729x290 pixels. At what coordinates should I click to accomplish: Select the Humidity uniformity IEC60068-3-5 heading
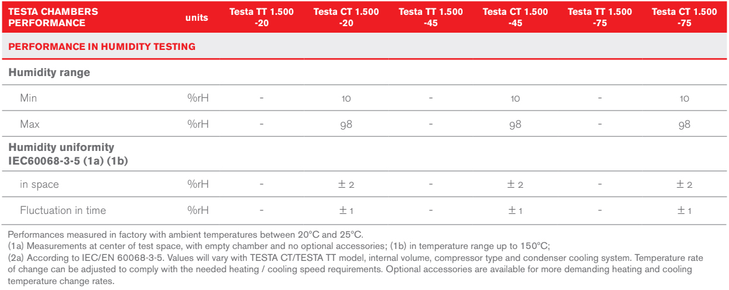coord(68,153)
